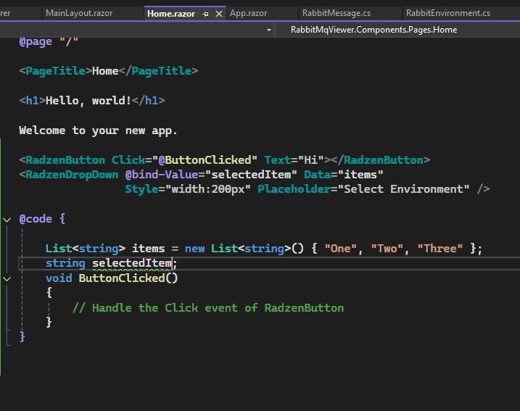Viewport: 520px width, 411px height.
Task: Click the selectedItem field with squiggle
Action: (132, 264)
